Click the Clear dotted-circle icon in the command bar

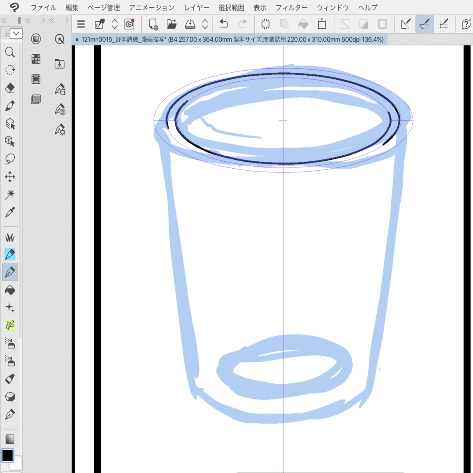point(266,24)
